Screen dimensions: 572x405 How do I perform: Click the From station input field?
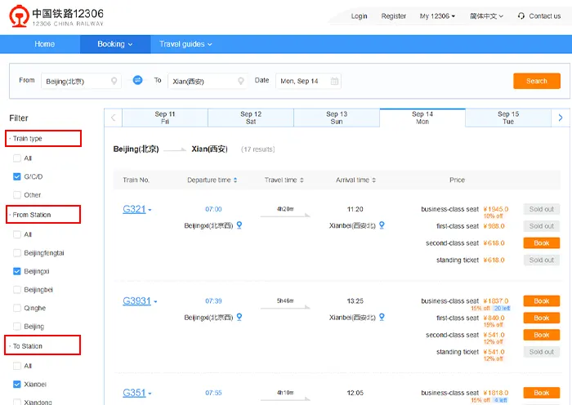click(81, 81)
